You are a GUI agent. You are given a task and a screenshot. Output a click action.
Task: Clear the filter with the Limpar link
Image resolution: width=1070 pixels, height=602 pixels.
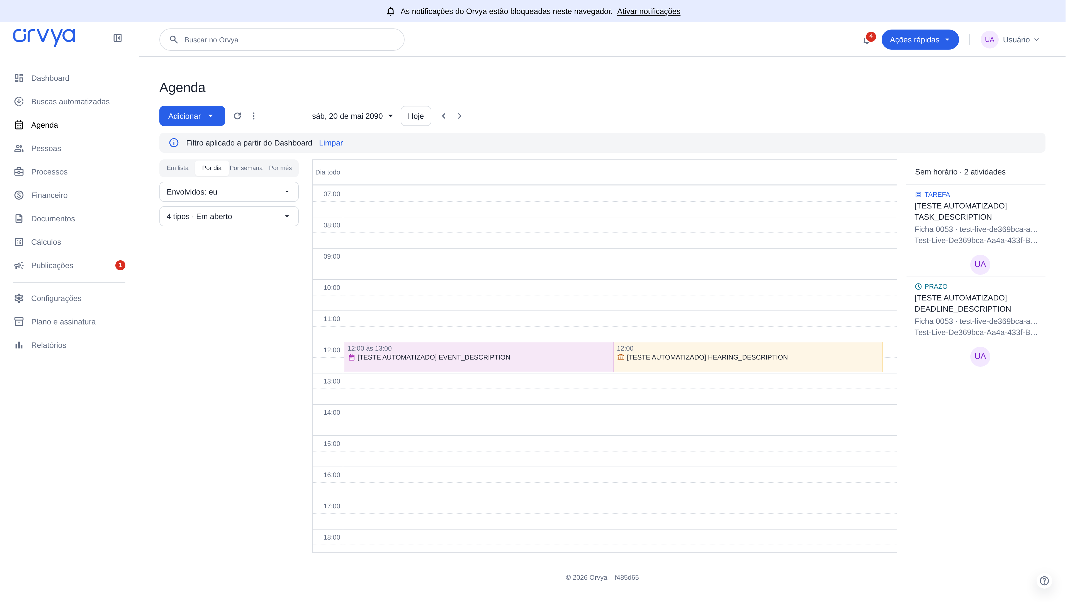point(331,143)
